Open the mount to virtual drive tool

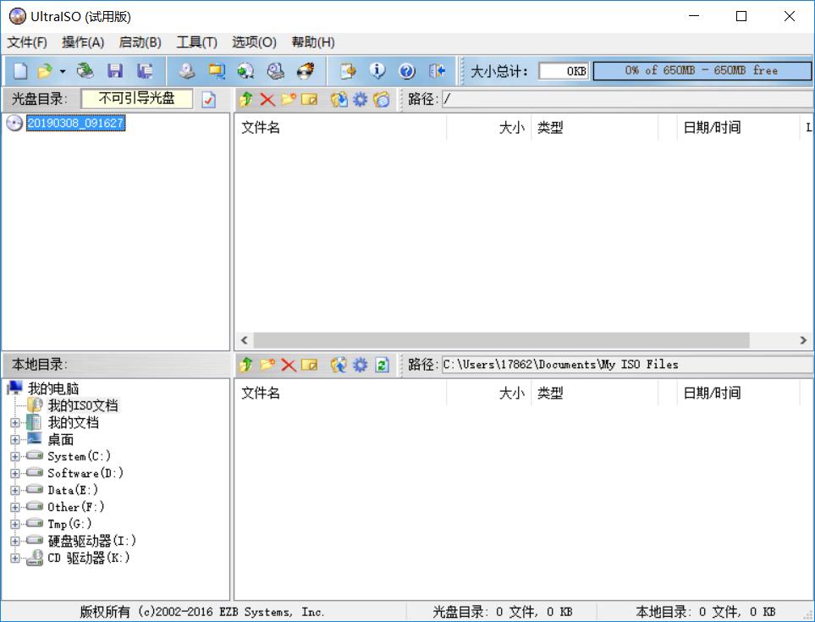(x=247, y=71)
